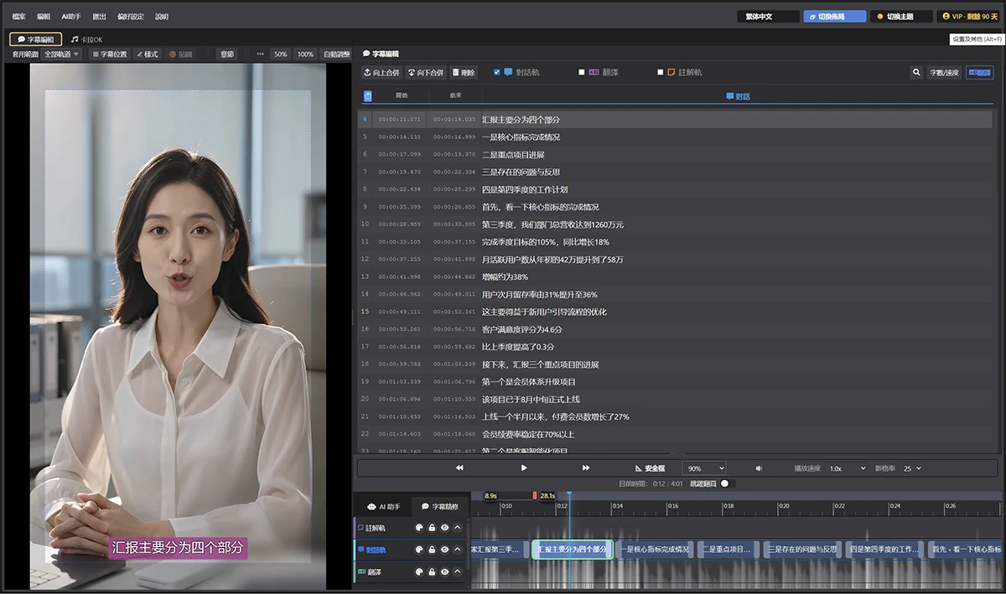
Task: Unlock the 對話軌 track lock icon
Action: tap(432, 550)
